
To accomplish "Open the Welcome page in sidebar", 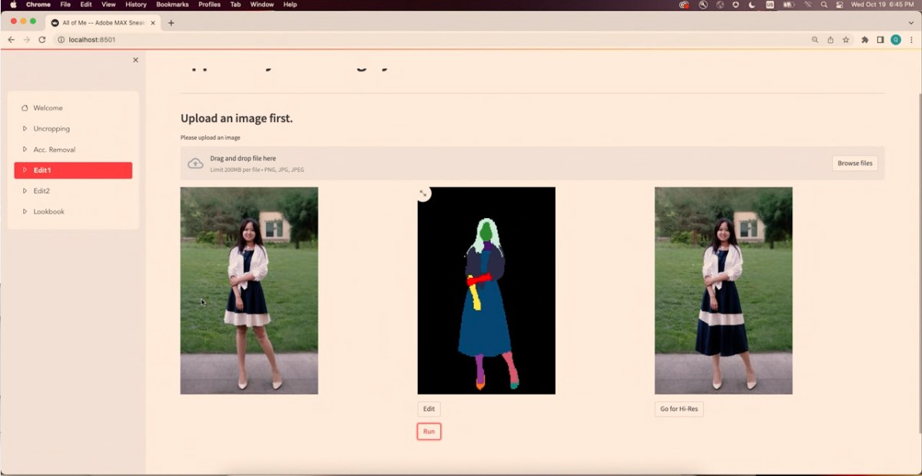I will 73,108.
